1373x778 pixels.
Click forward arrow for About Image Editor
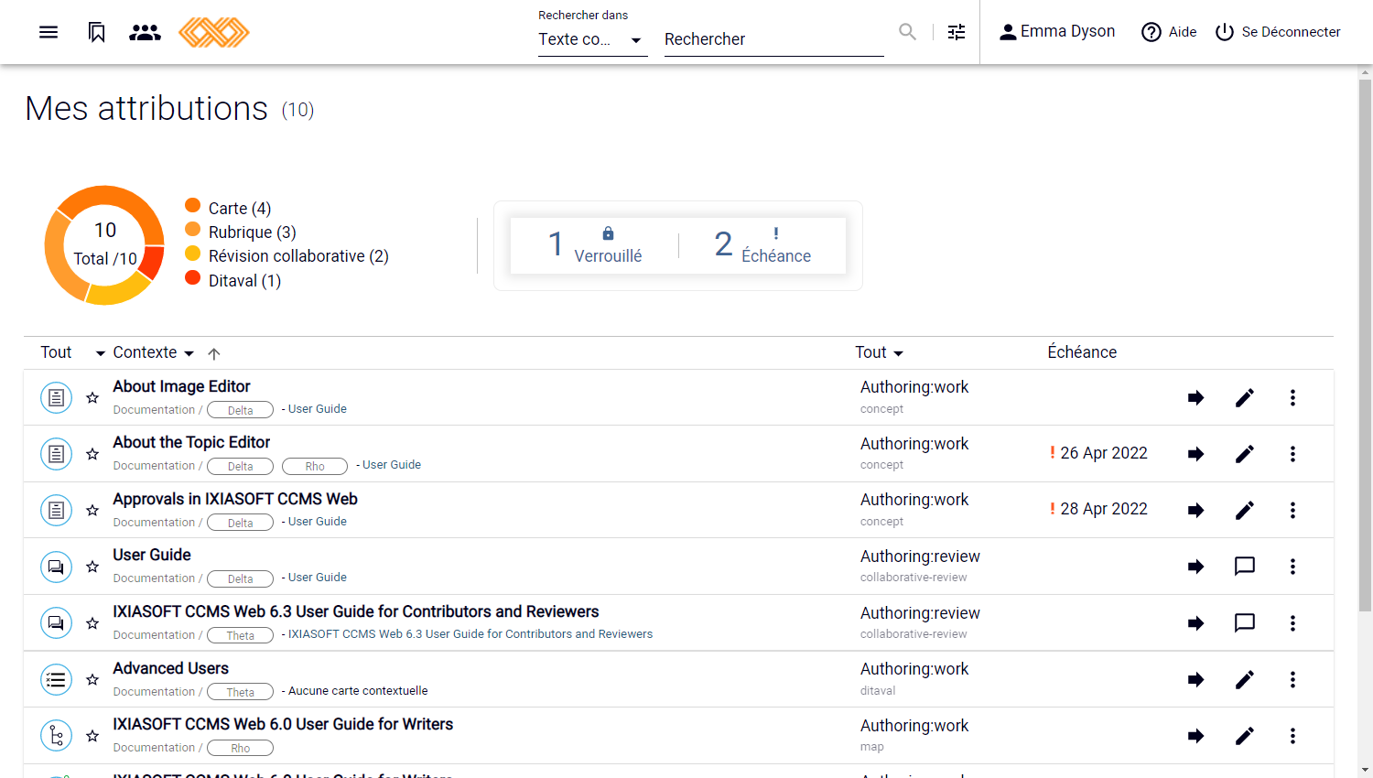1195,397
